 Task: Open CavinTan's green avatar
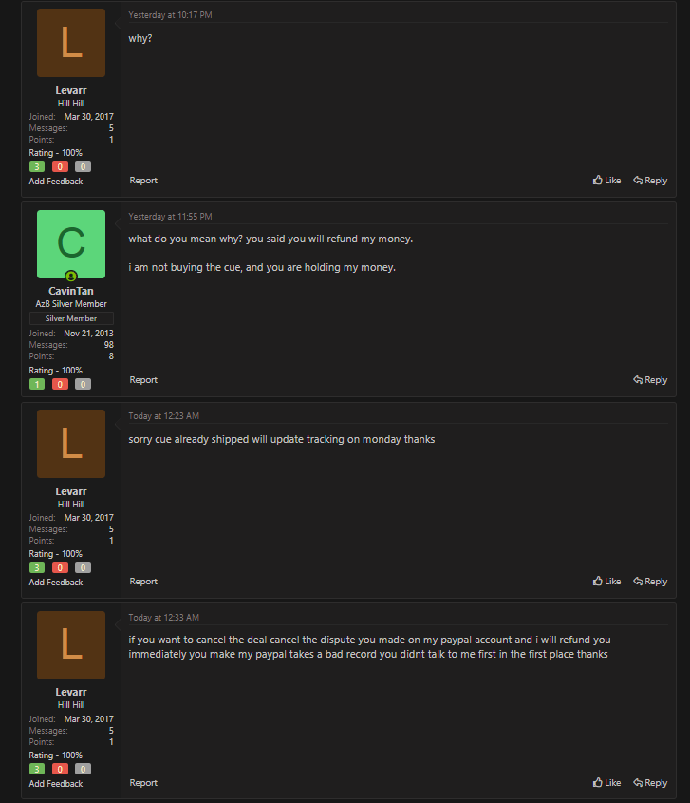(x=71, y=243)
